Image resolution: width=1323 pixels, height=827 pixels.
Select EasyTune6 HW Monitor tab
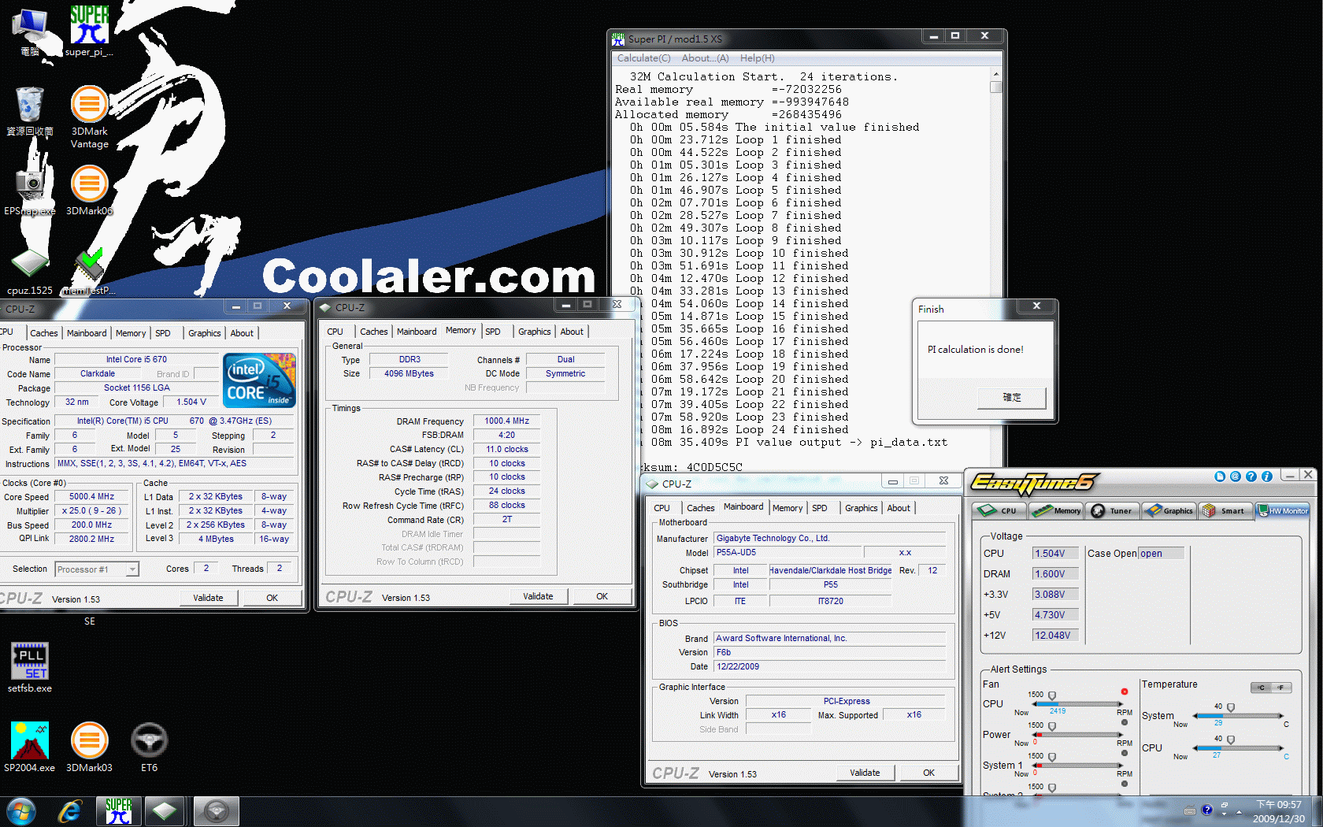(1283, 510)
